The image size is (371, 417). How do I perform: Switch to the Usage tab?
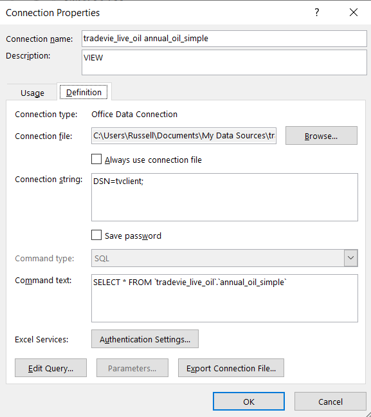[32, 93]
